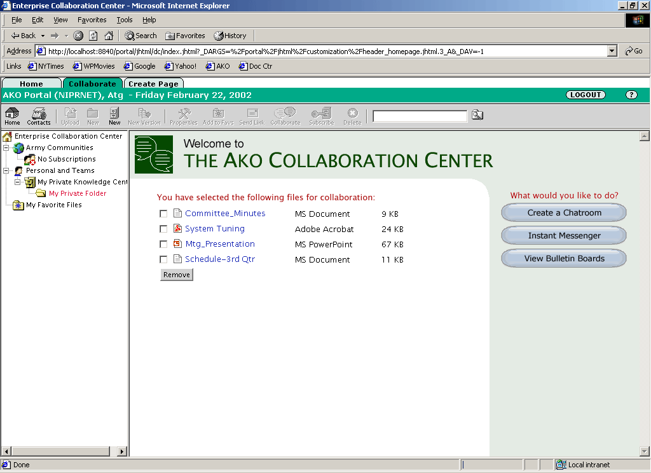Open the address bar dropdown arrow
The width and height of the screenshot is (651, 473).
tap(612, 51)
